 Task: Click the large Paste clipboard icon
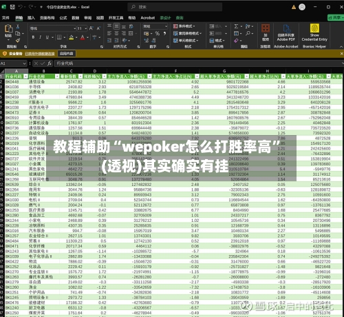pos(8,28)
